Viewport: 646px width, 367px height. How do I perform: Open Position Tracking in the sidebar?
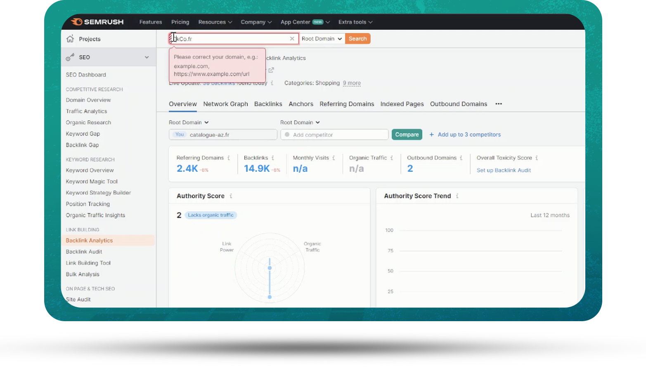tap(88, 204)
